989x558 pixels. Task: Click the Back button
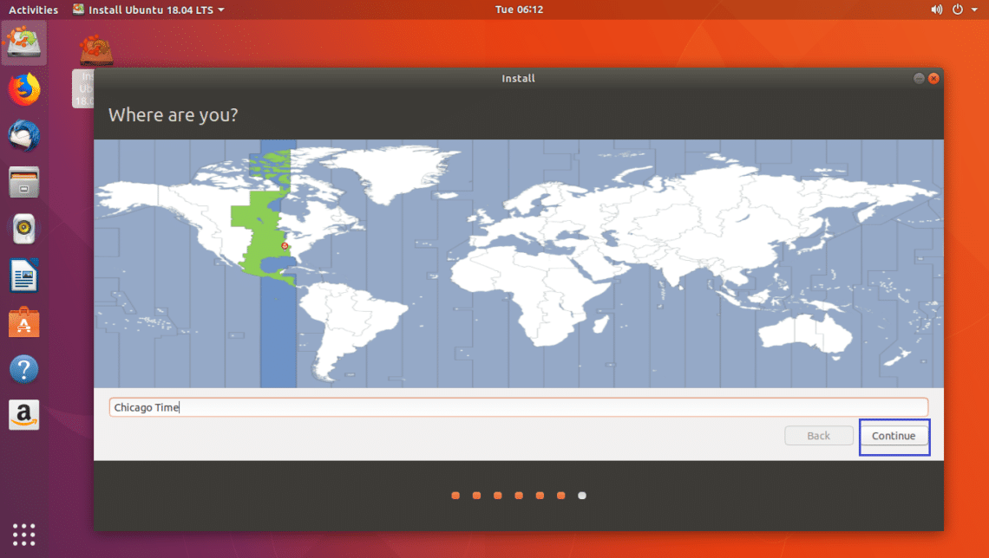coord(819,436)
